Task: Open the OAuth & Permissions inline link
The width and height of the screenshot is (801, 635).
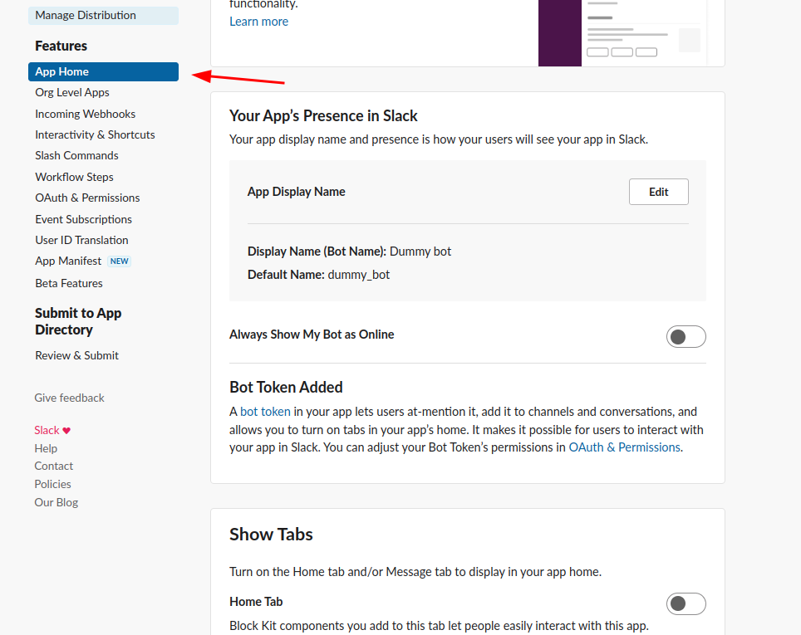Action: coord(624,447)
